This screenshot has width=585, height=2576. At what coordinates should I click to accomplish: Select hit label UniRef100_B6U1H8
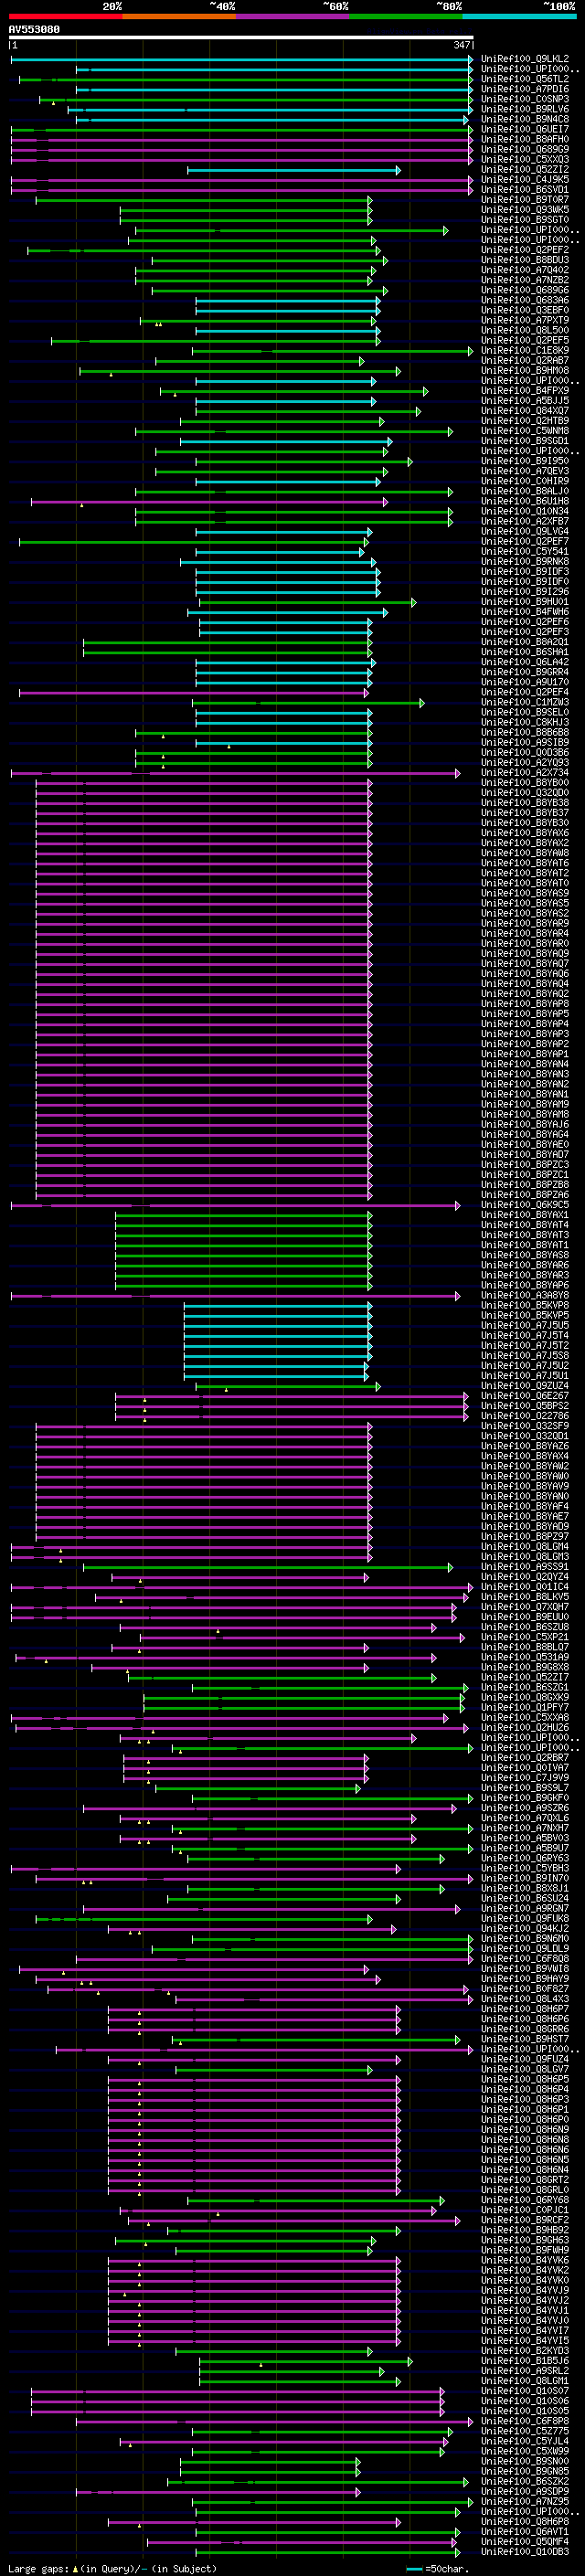click(525, 501)
